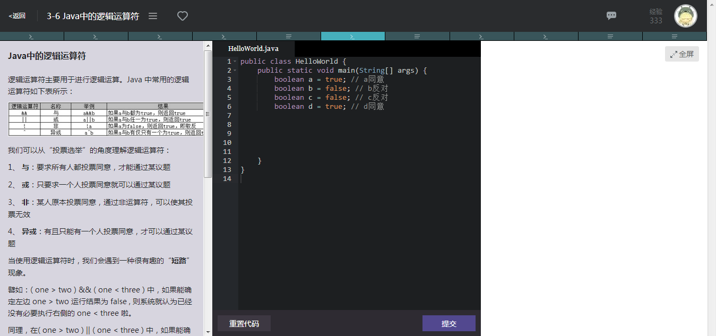The image size is (716, 336).
Task: Click the logical operators table image
Action: point(106,119)
